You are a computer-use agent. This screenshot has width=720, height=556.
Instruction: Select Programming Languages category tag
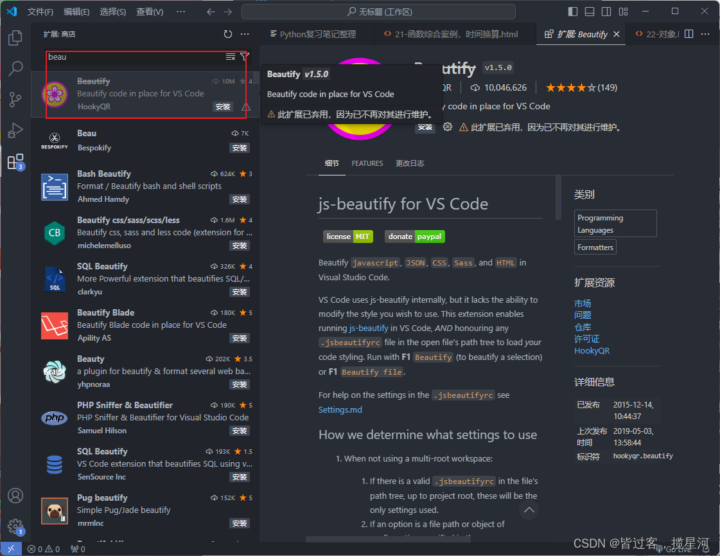(615, 224)
